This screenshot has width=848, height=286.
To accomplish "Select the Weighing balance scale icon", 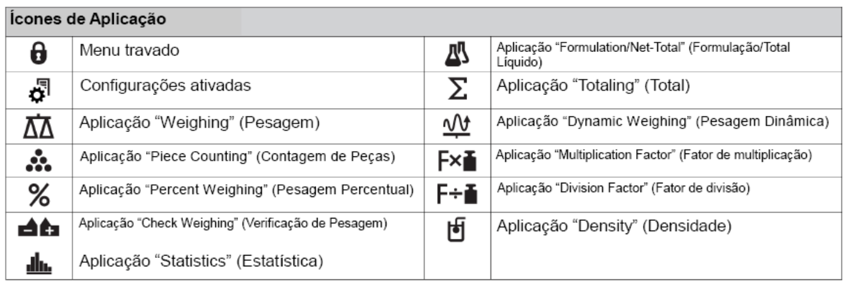I will [39, 125].
